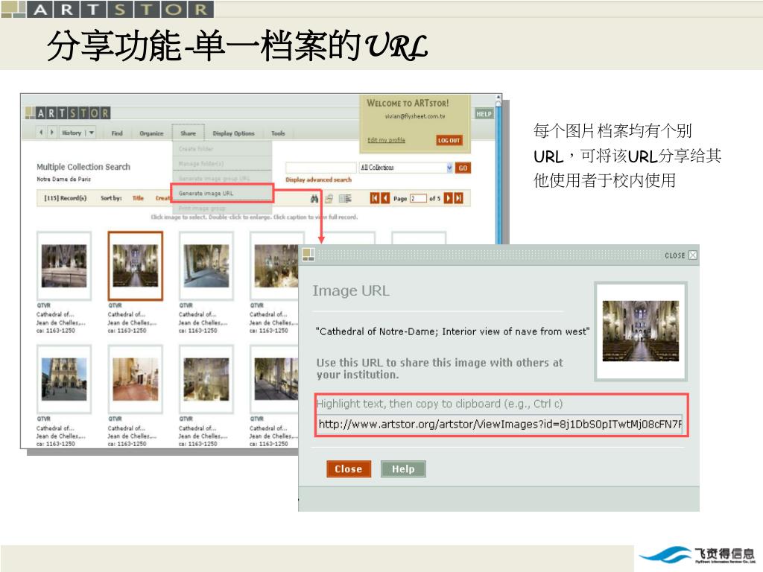
Task: Click the generated image URL field
Action: pos(500,424)
